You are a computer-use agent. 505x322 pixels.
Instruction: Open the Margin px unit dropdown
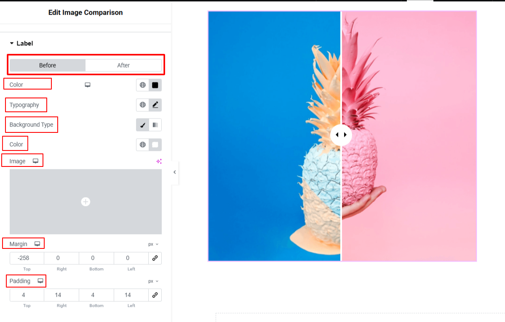click(x=153, y=244)
